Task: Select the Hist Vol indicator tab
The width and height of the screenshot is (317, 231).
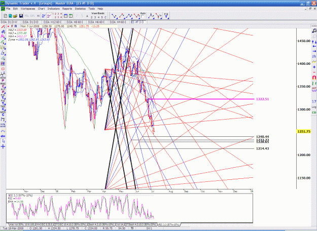Action: click(x=22, y=224)
